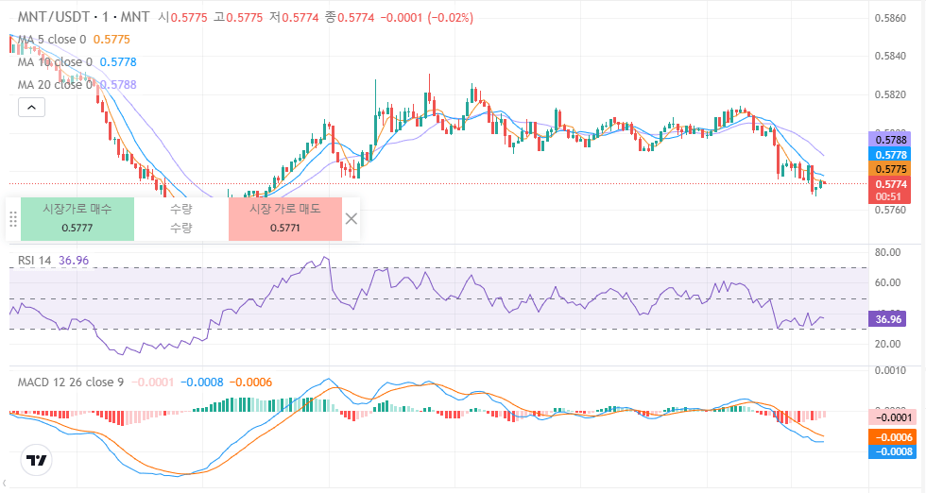Image resolution: width=926 pixels, height=493 pixels.
Task: Collapse the indicator legend with the chevron
Action: (x=32, y=108)
